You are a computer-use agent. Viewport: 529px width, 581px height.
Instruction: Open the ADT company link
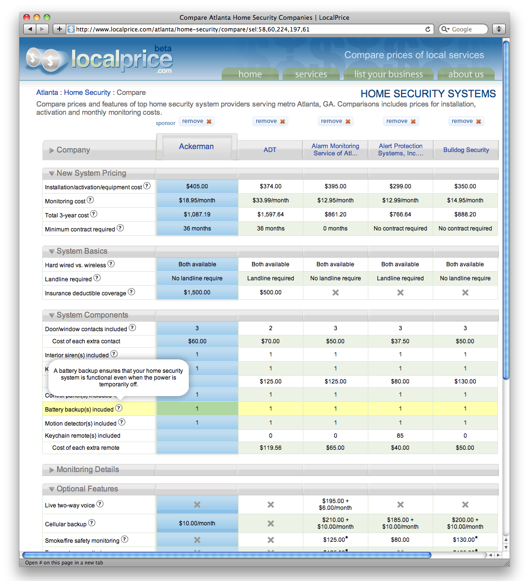point(270,150)
